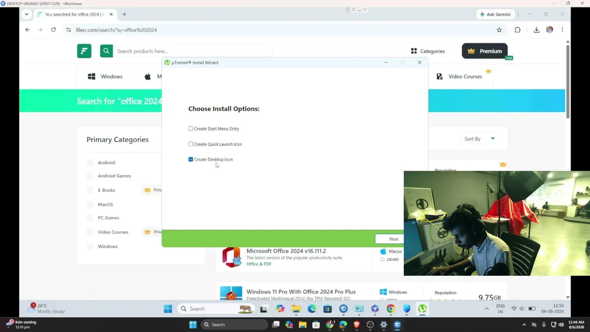This screenshot has height=332, width=590.
Task: Open the Chrome extensions puzzle icon
Action: pyautogui.click(x=518, y=30)
